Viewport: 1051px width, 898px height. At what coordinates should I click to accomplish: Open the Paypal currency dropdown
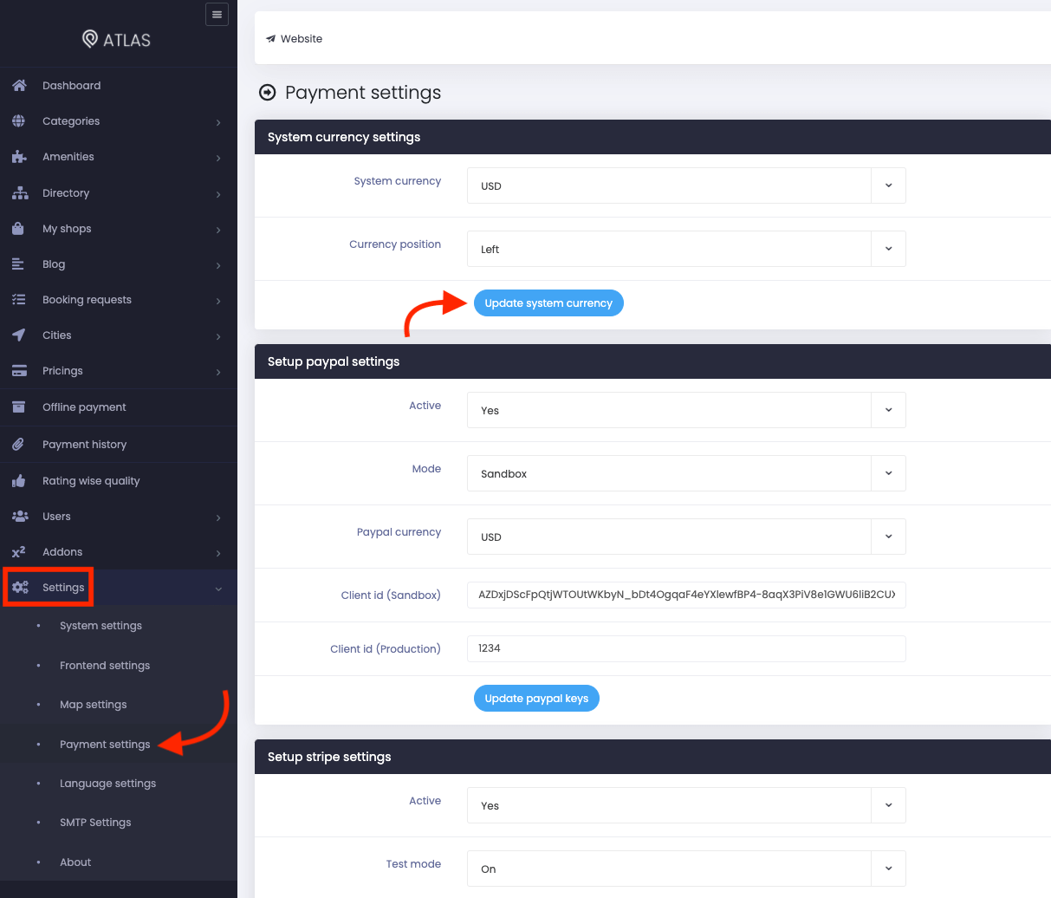pyautogui.click(x=686, y=537)
